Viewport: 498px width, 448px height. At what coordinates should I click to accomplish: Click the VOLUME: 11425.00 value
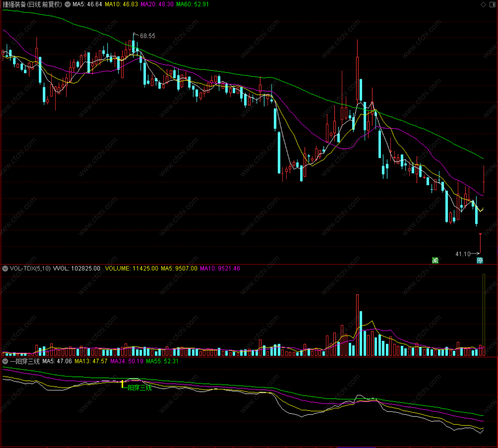click(x=132, y=269)
